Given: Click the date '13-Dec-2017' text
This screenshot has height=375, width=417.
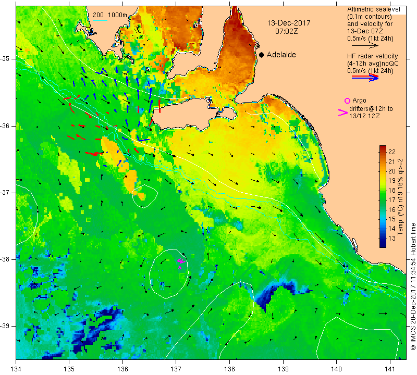Looking at the screenshot, I should tap(289, 23).
